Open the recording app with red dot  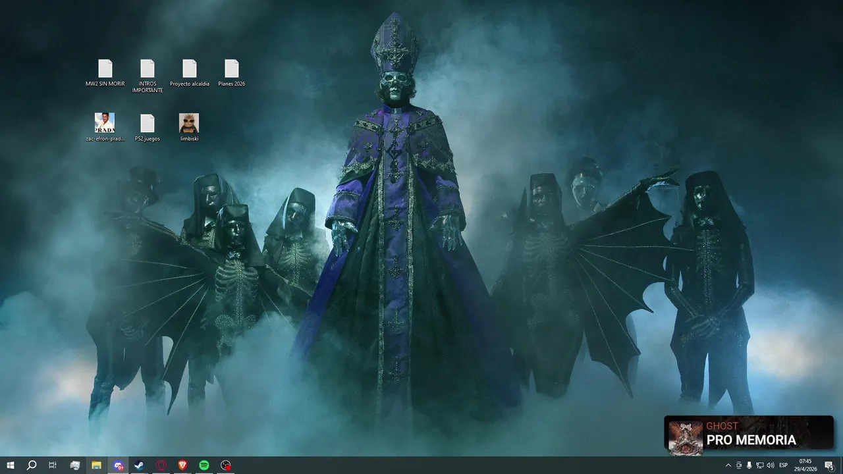tap(226, 465)
